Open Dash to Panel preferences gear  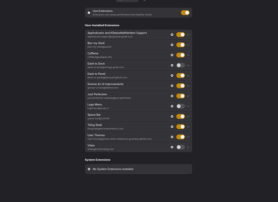coord(172,76)
